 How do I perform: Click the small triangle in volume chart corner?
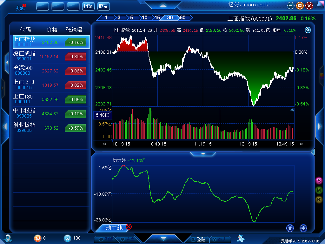pyautogui.click(x=292, y=110)
